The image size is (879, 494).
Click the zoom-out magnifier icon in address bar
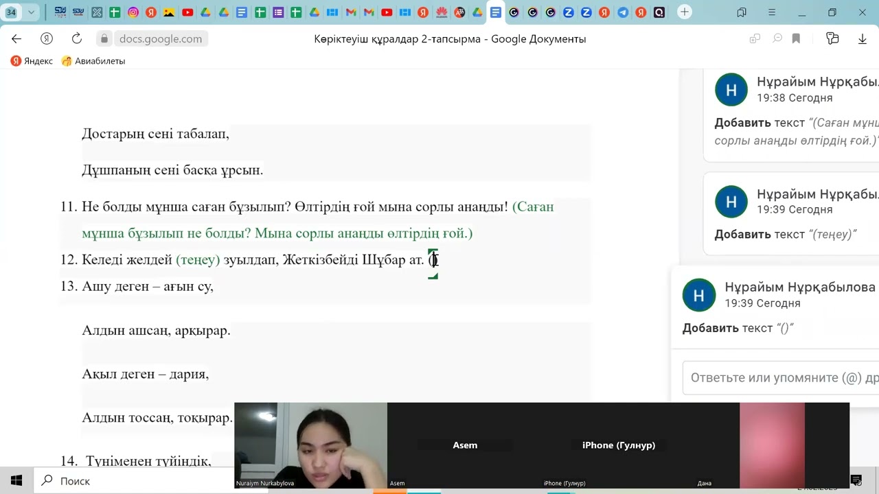point(777,39)
